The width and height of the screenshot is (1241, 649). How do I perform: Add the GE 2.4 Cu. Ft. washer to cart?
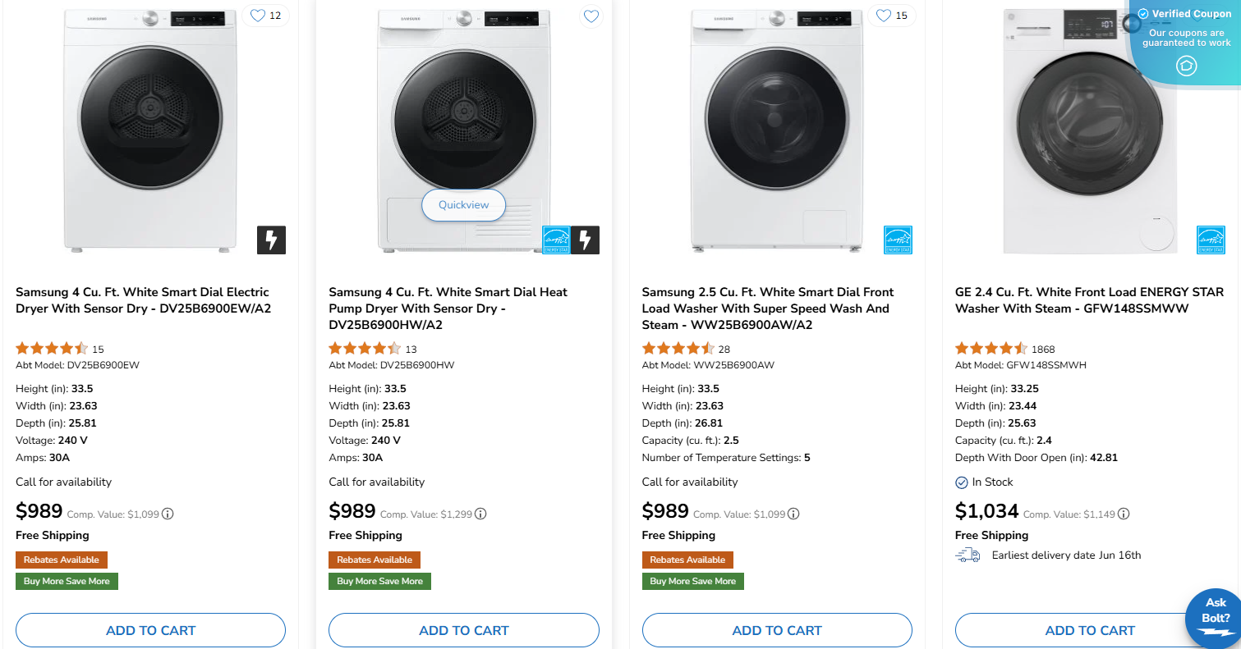pos(1090,630)
